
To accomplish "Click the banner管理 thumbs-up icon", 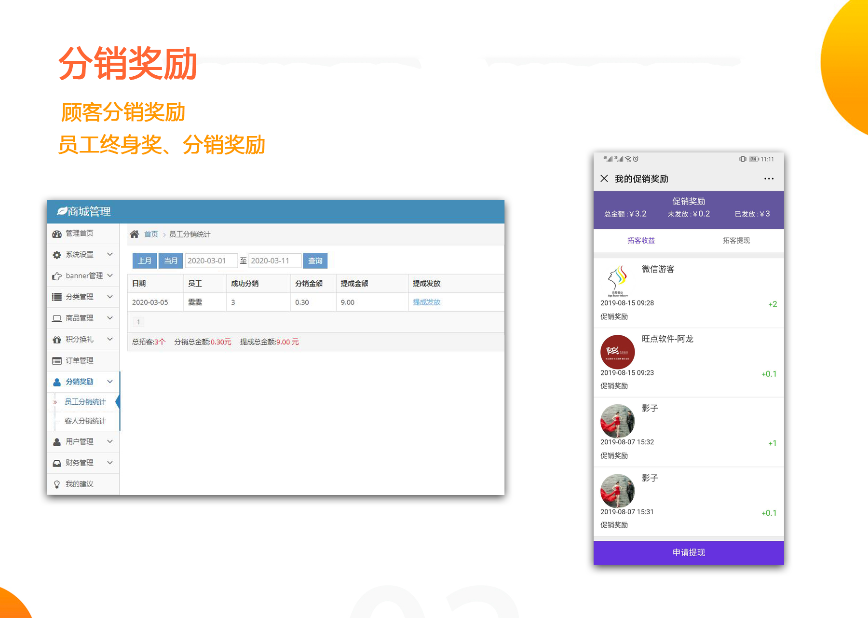I will [x=57, y=276].
